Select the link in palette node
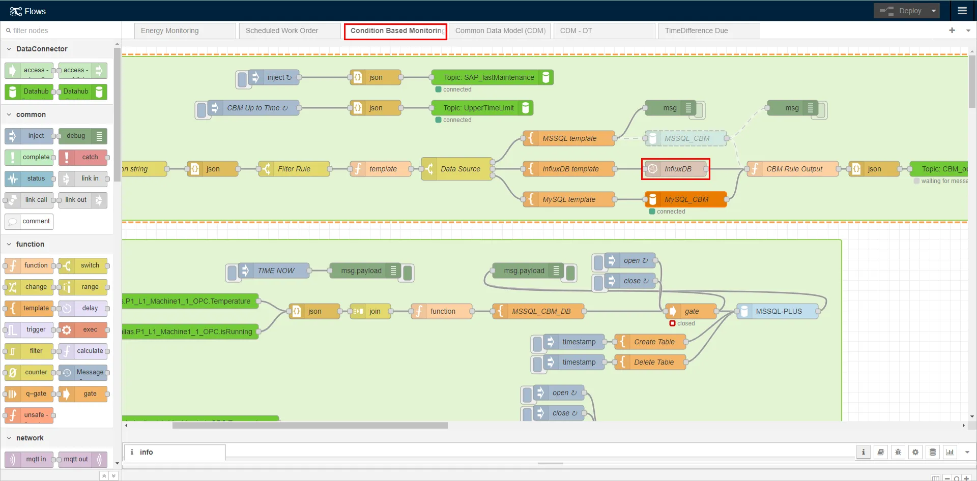Image resolution: width=977 pixels, height=481 pixels. 83,178
